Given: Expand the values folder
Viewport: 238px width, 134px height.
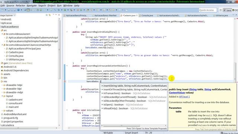Looking at the screenshot, I should [2, 111].
